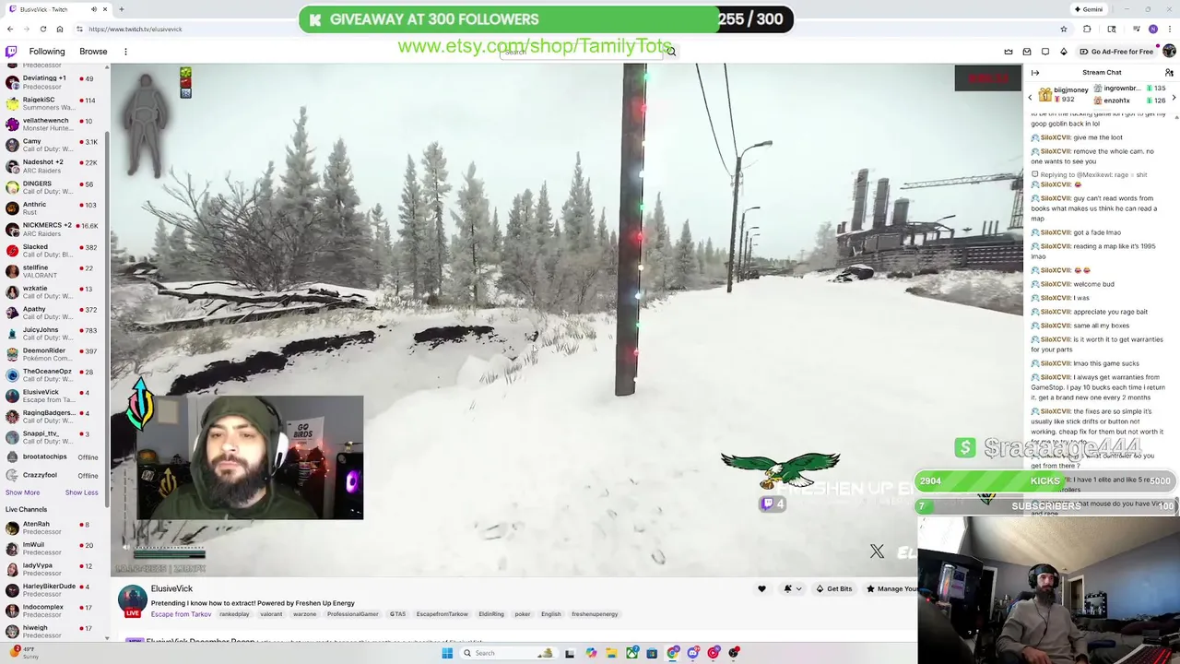Open the Twitch user avatar menu
The height and width of the screenshot is (664, 1180).
1169,52
